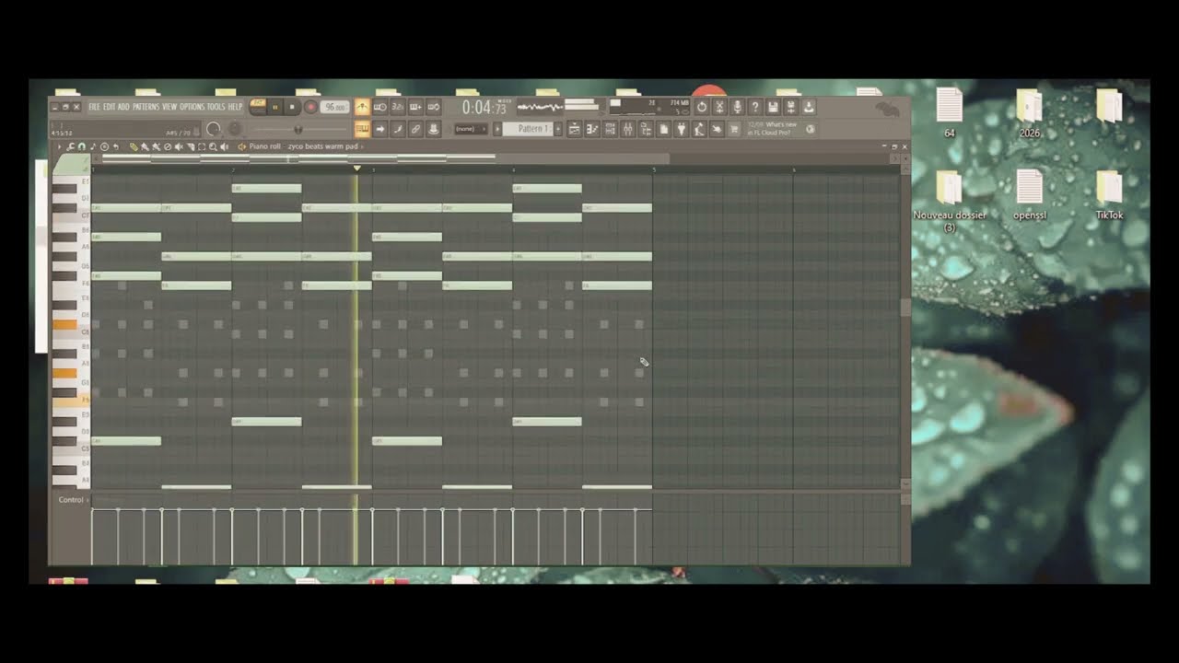Select the Playback speaker tool in piano roll

tap(225, 146)
